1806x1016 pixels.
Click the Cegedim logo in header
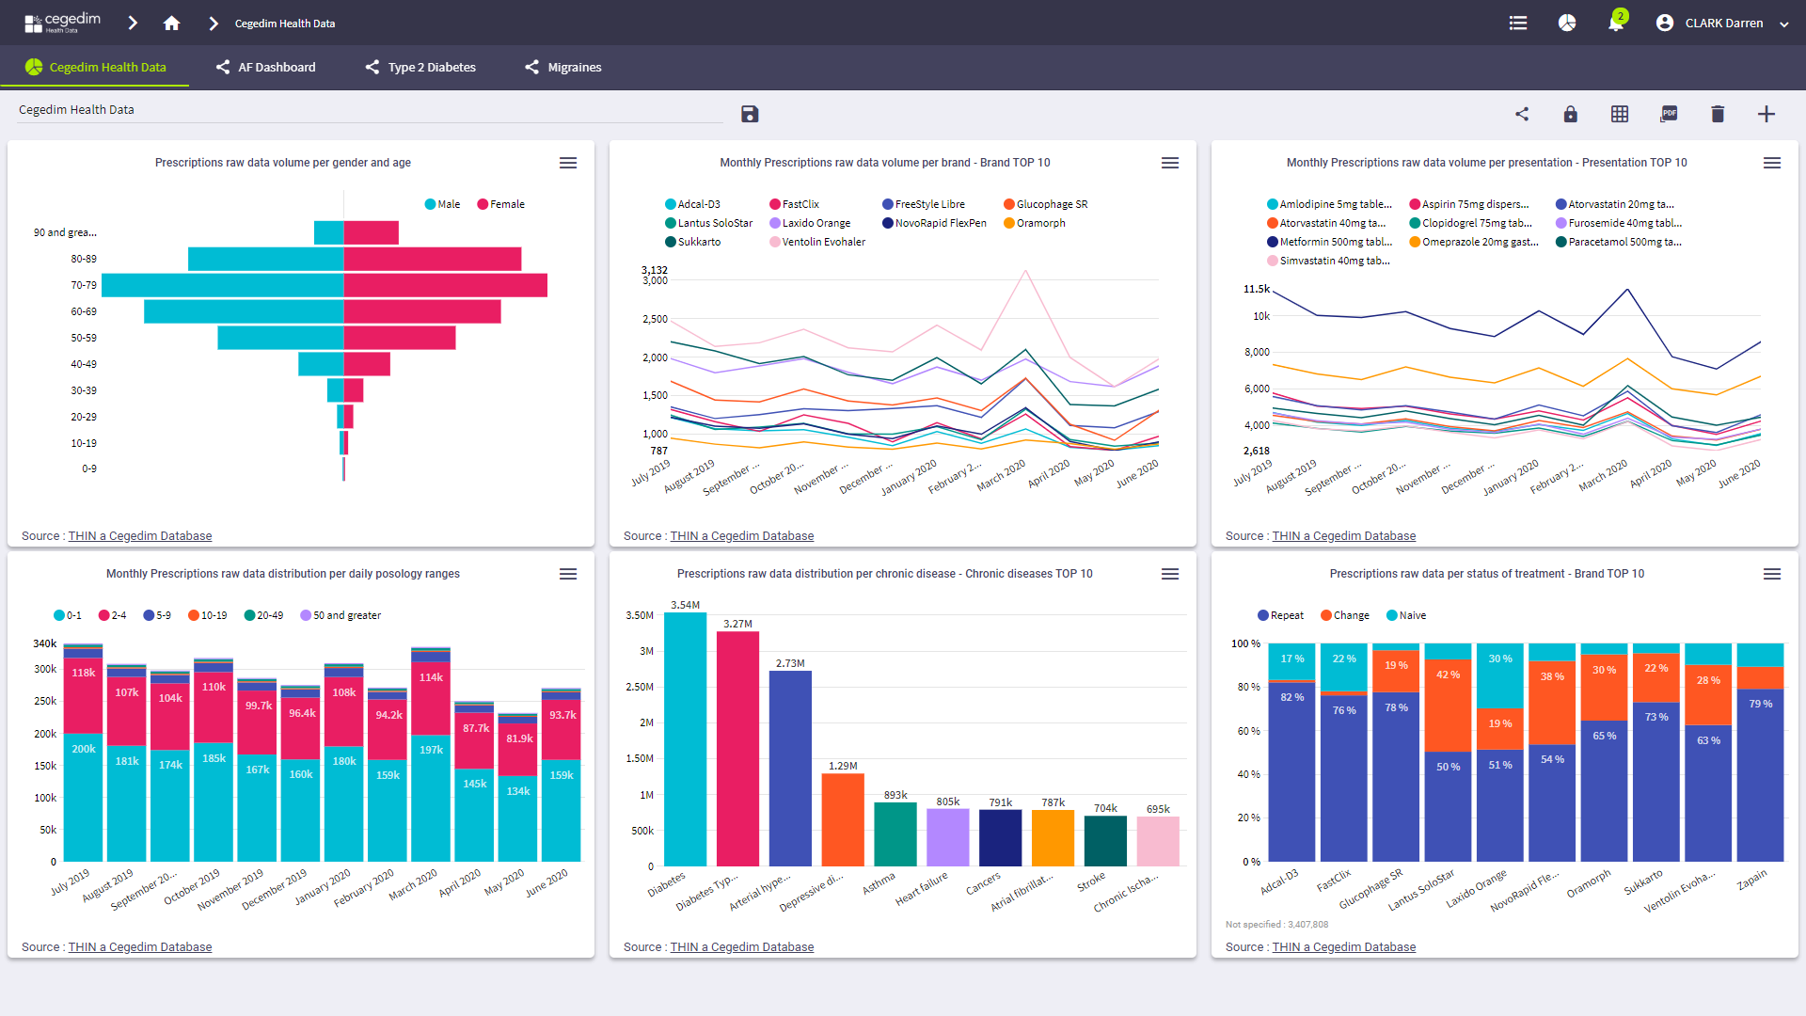point(62,23)
